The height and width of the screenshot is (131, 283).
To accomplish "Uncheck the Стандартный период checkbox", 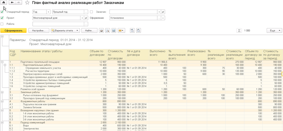I will (2, 12).
